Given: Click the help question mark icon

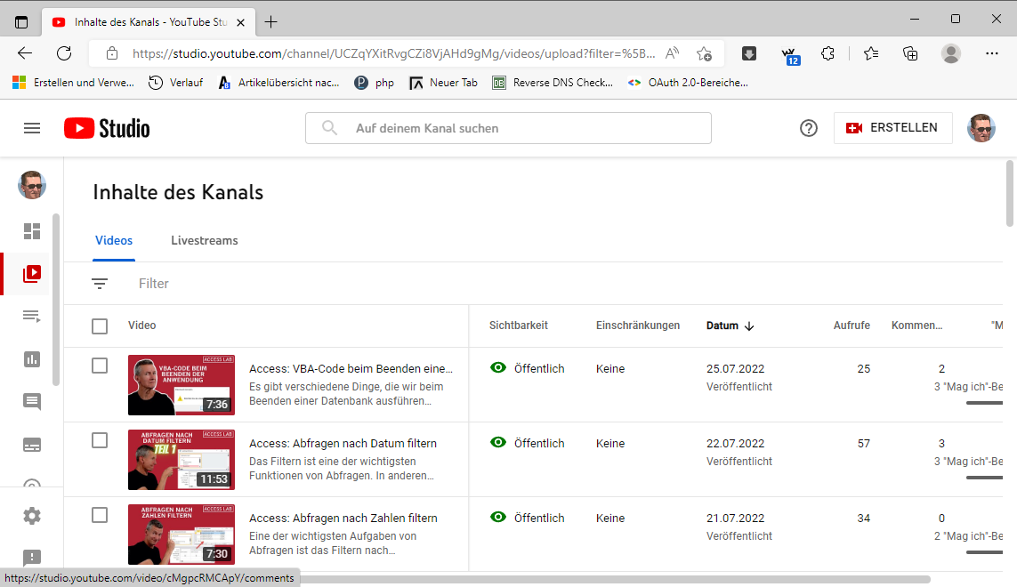Looking at the screenshot, I should [x=808, y=128].
